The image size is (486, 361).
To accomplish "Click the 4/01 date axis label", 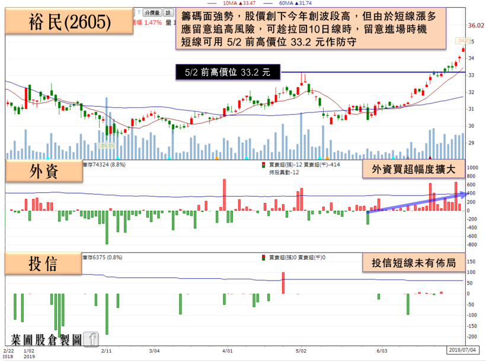I will [227, 351].
